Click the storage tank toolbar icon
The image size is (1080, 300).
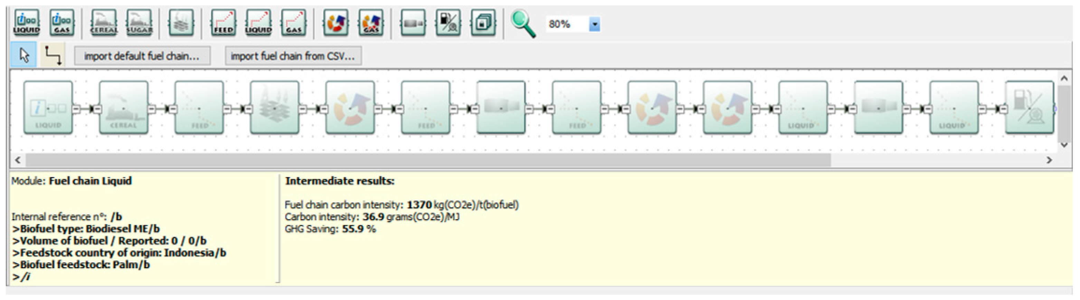coord(413,23)
